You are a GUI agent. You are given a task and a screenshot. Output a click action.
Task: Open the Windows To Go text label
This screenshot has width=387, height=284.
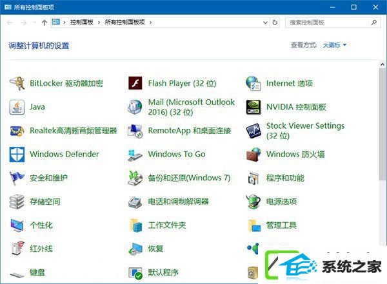click(177, 155)
